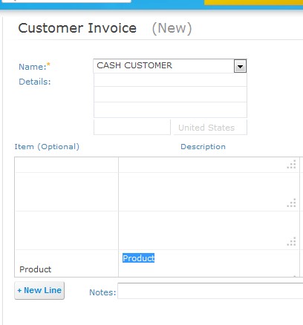Click the United States country field

click(x=210, y=128)
